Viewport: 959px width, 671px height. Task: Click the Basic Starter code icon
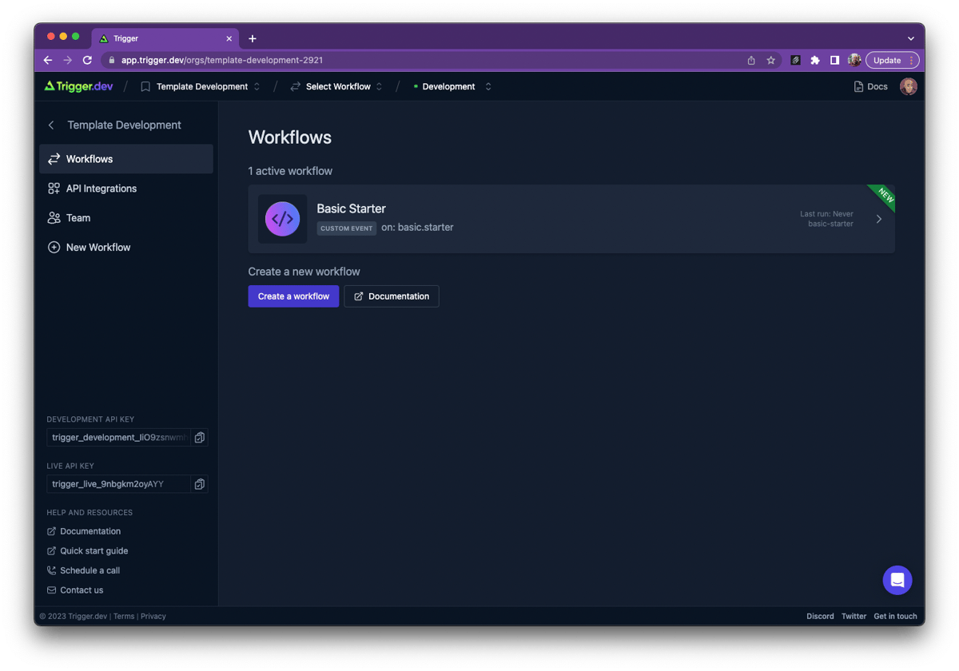[x=282, y=219]
